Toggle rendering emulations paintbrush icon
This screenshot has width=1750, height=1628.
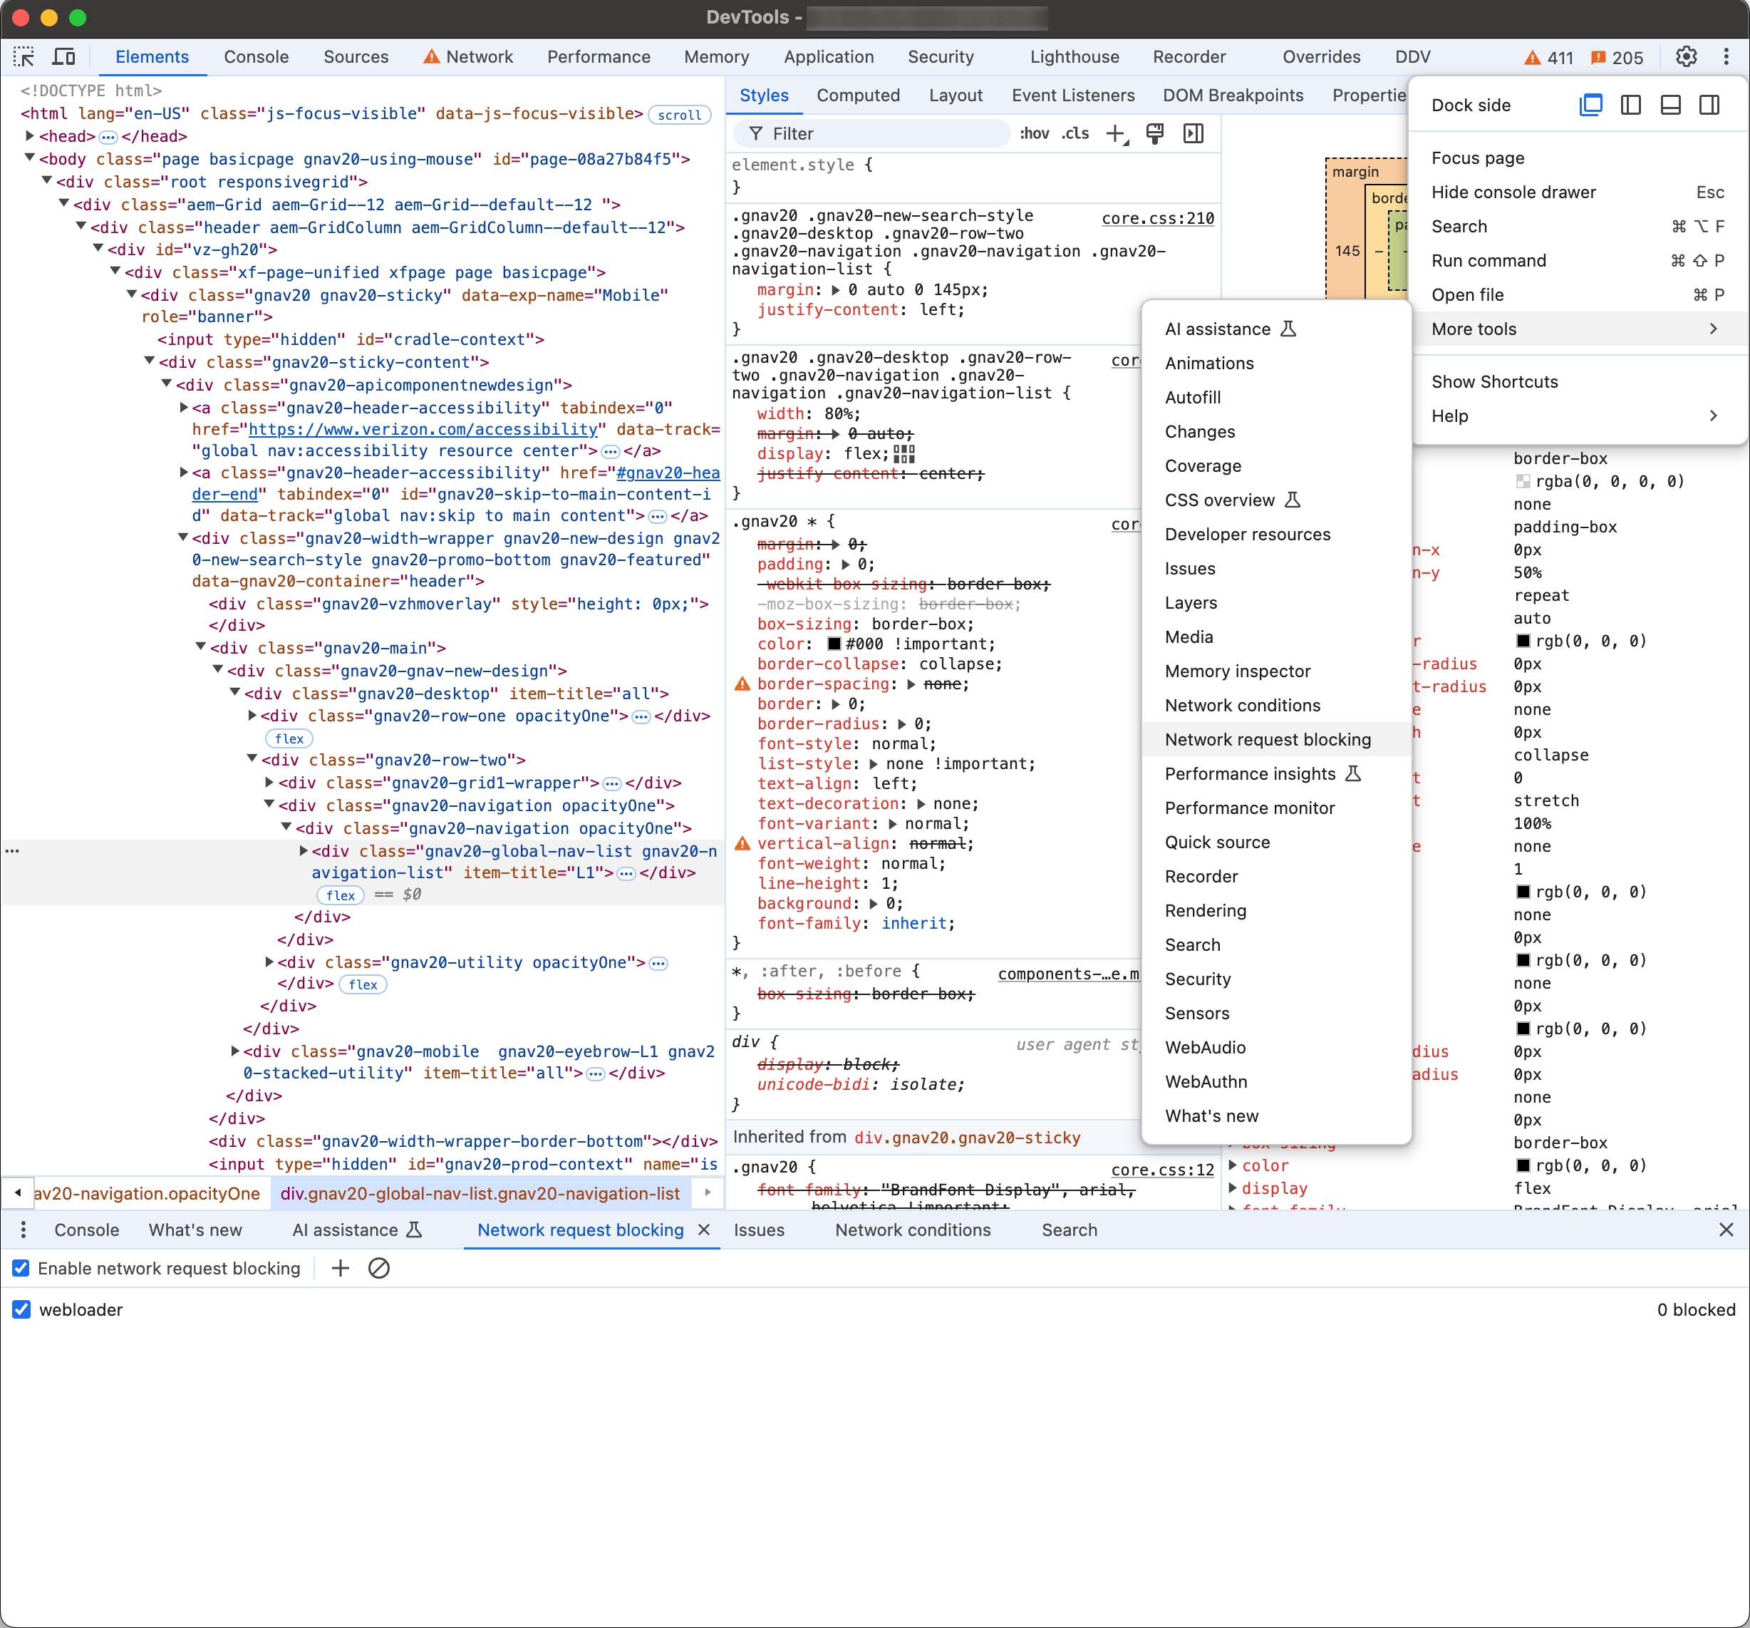pos(1155,134)
